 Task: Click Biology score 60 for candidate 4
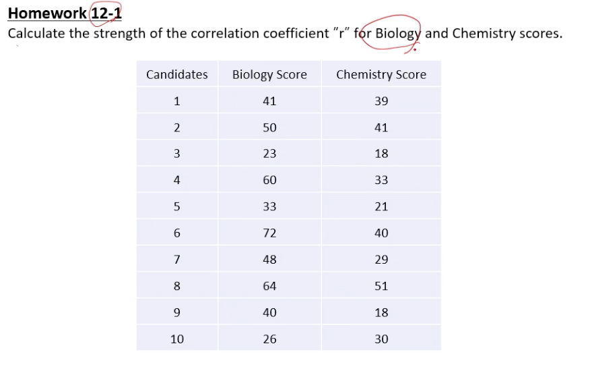pyautogui.click(x=269, y=179)
